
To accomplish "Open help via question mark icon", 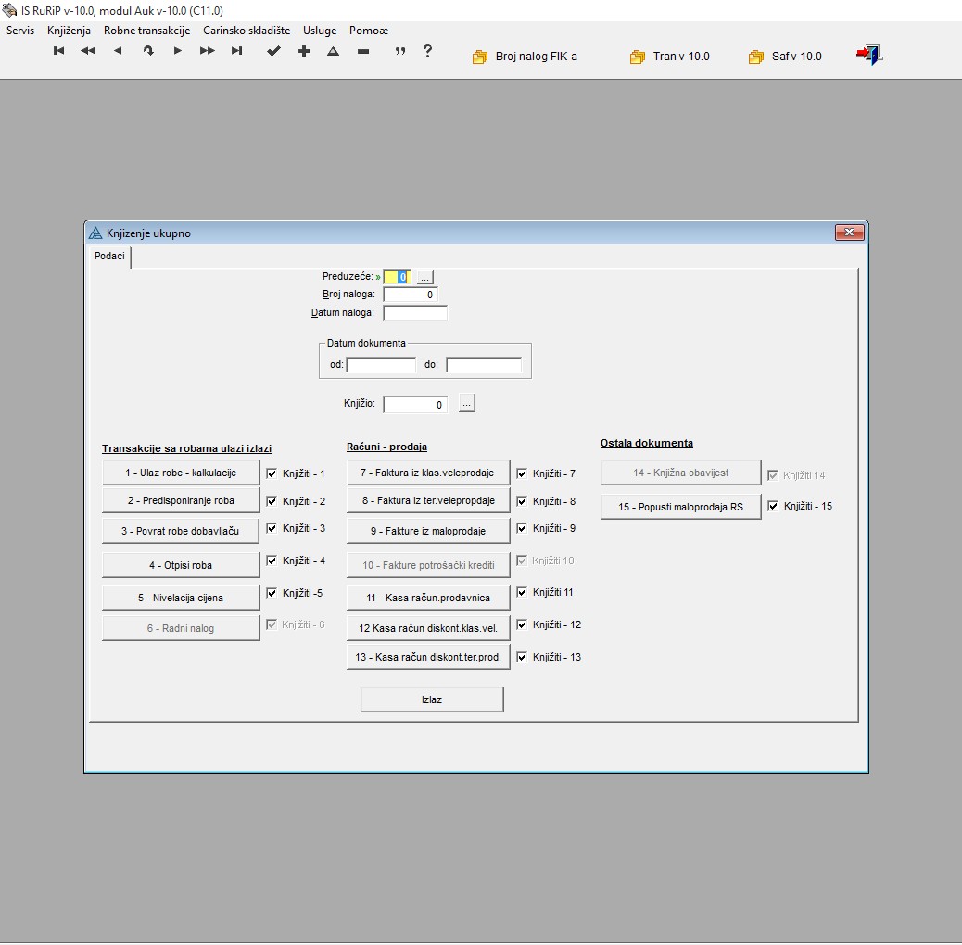I will click(x=427, y=52).
